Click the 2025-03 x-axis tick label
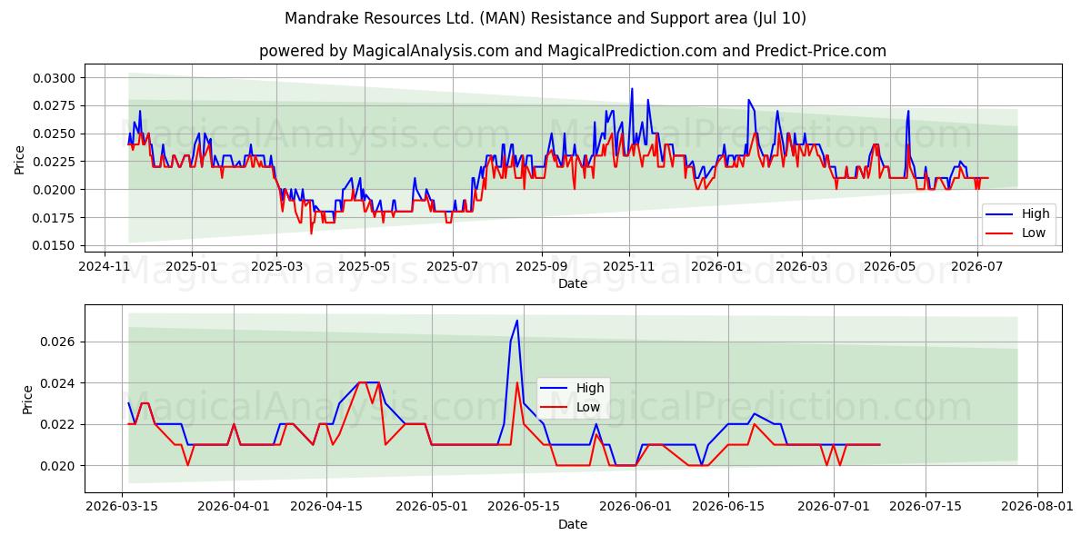This screenshot has width=1091, height=545. click(275, 266)
